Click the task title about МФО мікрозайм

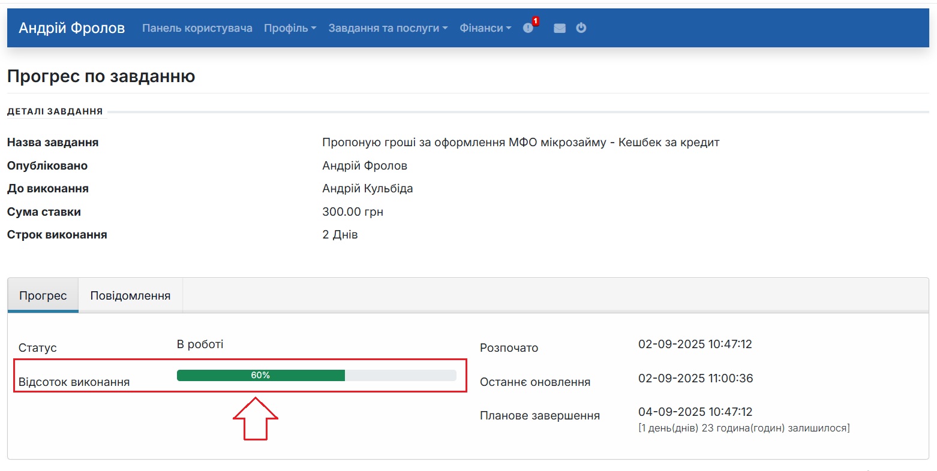click(x=521, y=142)
